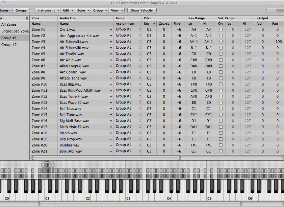284x207 pixels.
Task: Check velocity range box for Zone #14
Action: (x=221, y=109)
